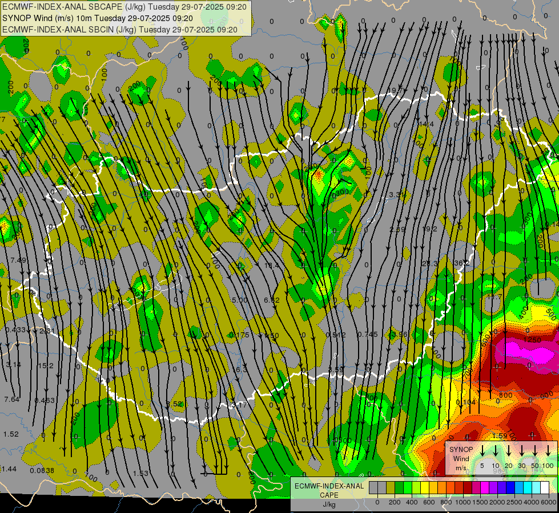
Task: Click the 1.53 wind value on map
Action: [140, 473]
